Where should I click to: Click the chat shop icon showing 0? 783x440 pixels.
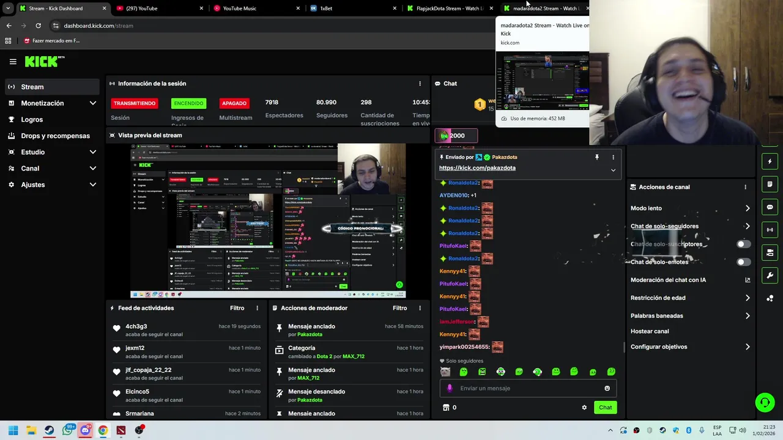(450, 408)
